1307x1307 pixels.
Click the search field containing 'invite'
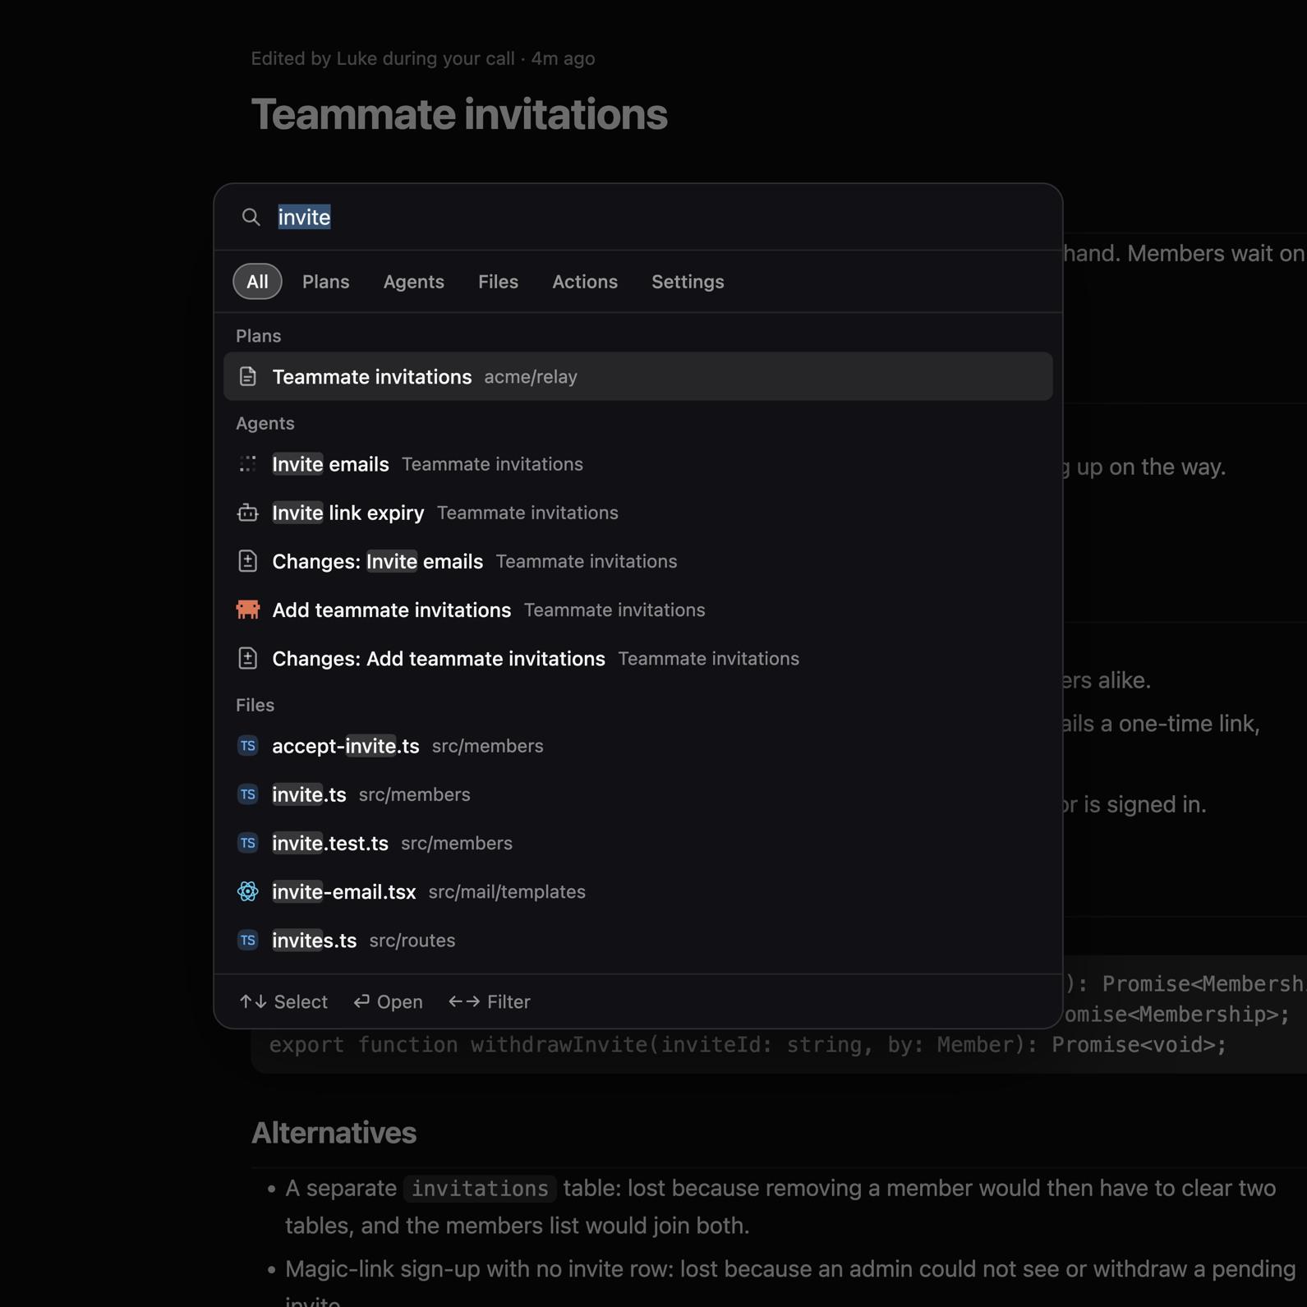click(x=637, y=217)
